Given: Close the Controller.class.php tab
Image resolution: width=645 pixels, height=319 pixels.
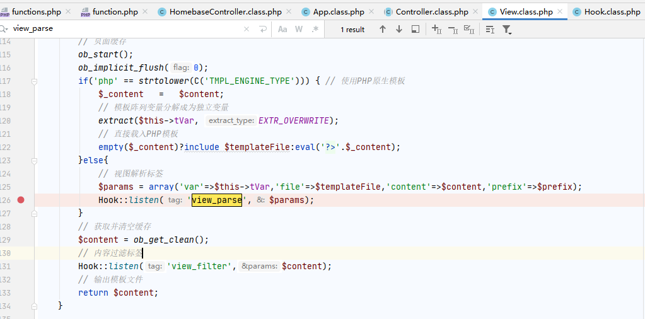Looking at the screenshot, I should (x=475, y=11).
